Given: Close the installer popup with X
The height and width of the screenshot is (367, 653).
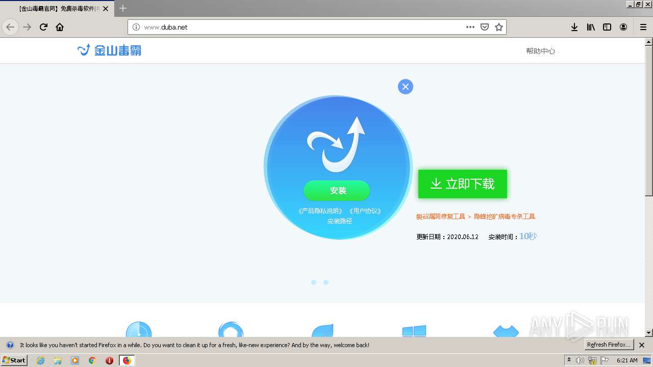Looking at the screenshot, I should (406, 87).
